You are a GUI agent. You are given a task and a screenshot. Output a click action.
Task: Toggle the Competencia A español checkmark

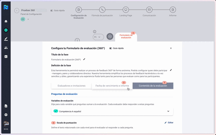[x=56, y=111]
